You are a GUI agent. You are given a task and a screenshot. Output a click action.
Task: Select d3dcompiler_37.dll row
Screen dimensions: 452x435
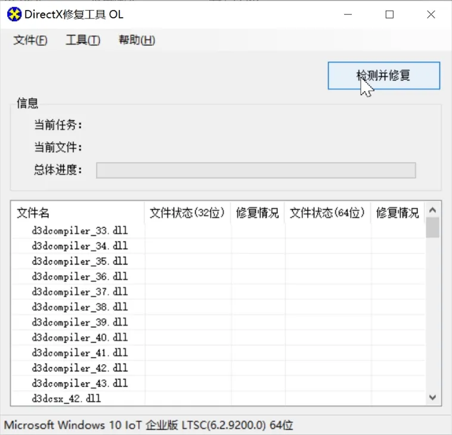click(x=218, y=292)
